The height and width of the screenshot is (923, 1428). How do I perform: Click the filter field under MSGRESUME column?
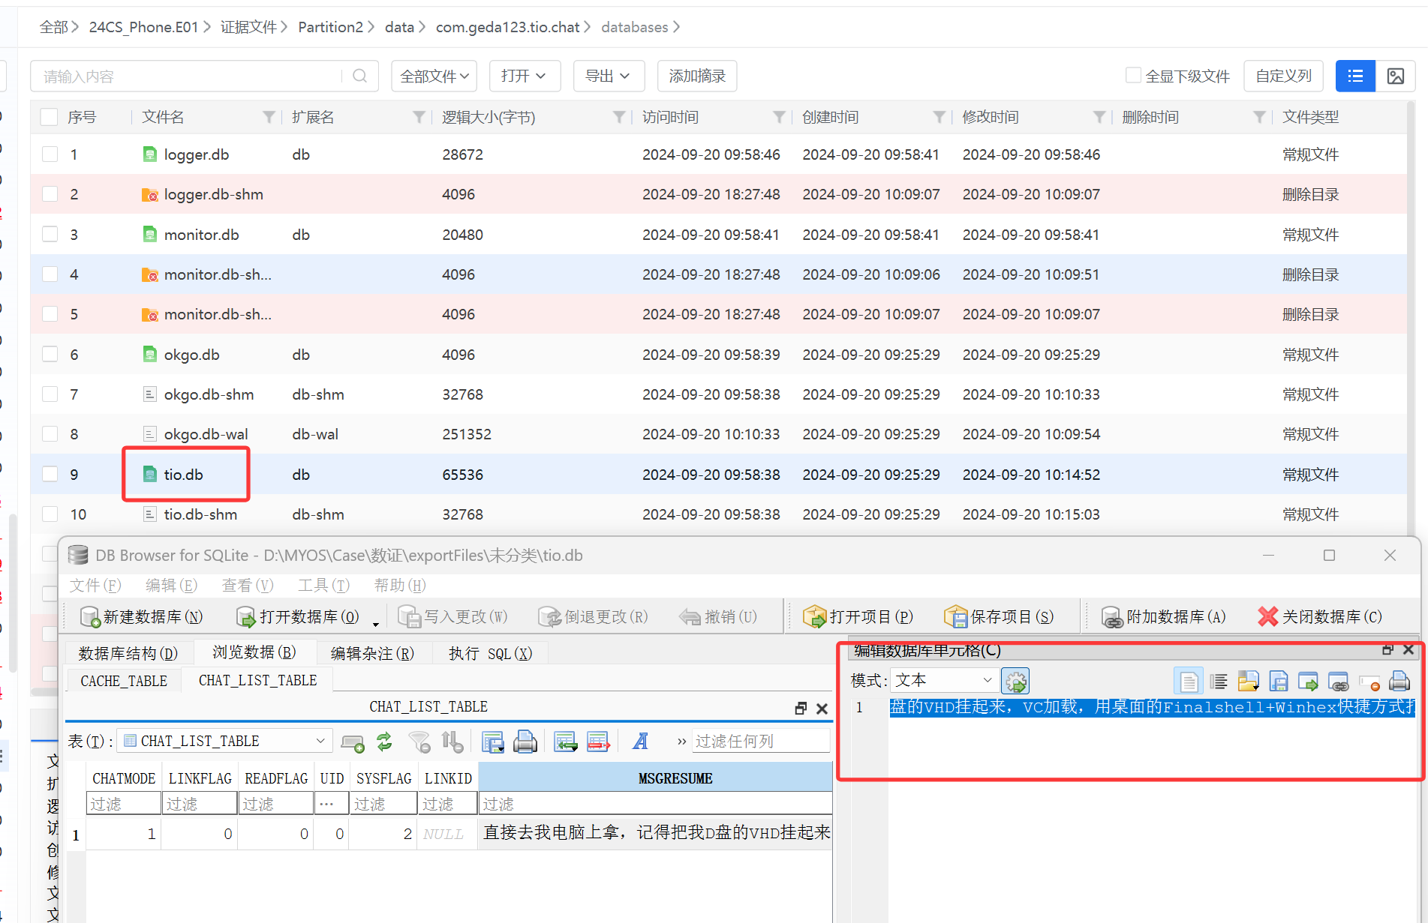point(655,804)
